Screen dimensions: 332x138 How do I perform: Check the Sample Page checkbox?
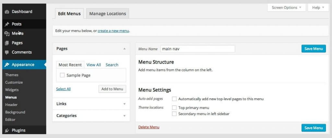pyautogui.click(x=62, y=75)
